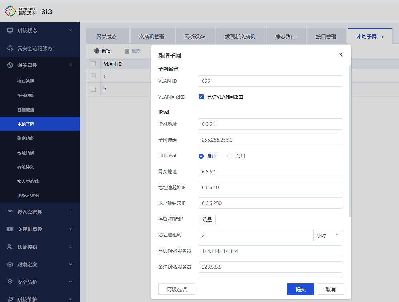Click the 提交 submit button
Image resolution: width=399 pixels, height=302 pixels.
300,289
